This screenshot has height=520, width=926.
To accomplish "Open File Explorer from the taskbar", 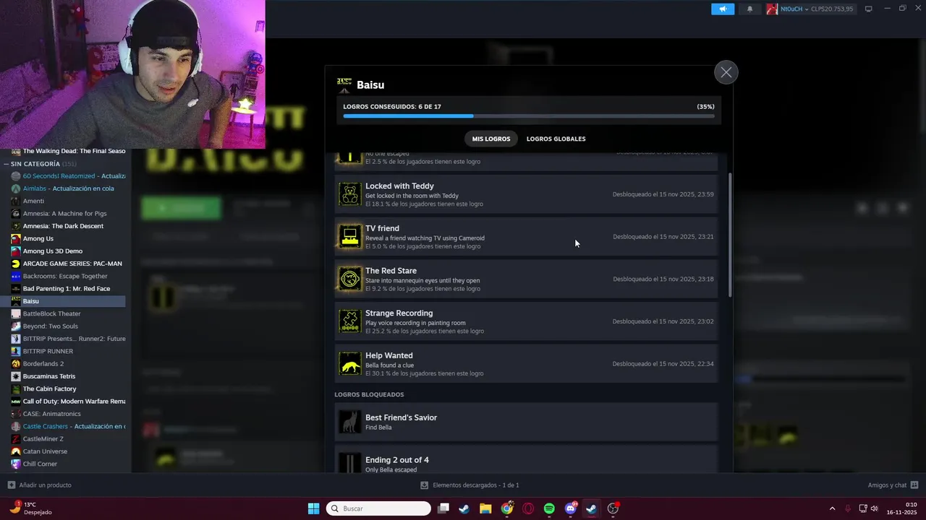I will (485, 508).
